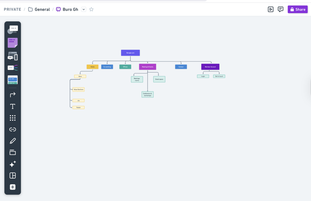311x201 pixels.
Task: Expand the Buro Gh title dropdown
Action: point(84,9)
